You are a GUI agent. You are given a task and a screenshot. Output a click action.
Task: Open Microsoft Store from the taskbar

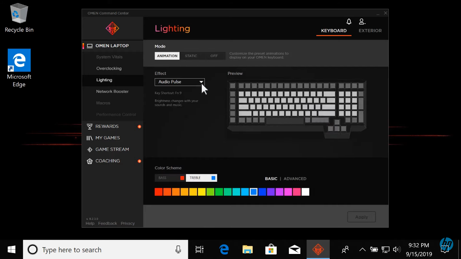click(x=271, y=250)
